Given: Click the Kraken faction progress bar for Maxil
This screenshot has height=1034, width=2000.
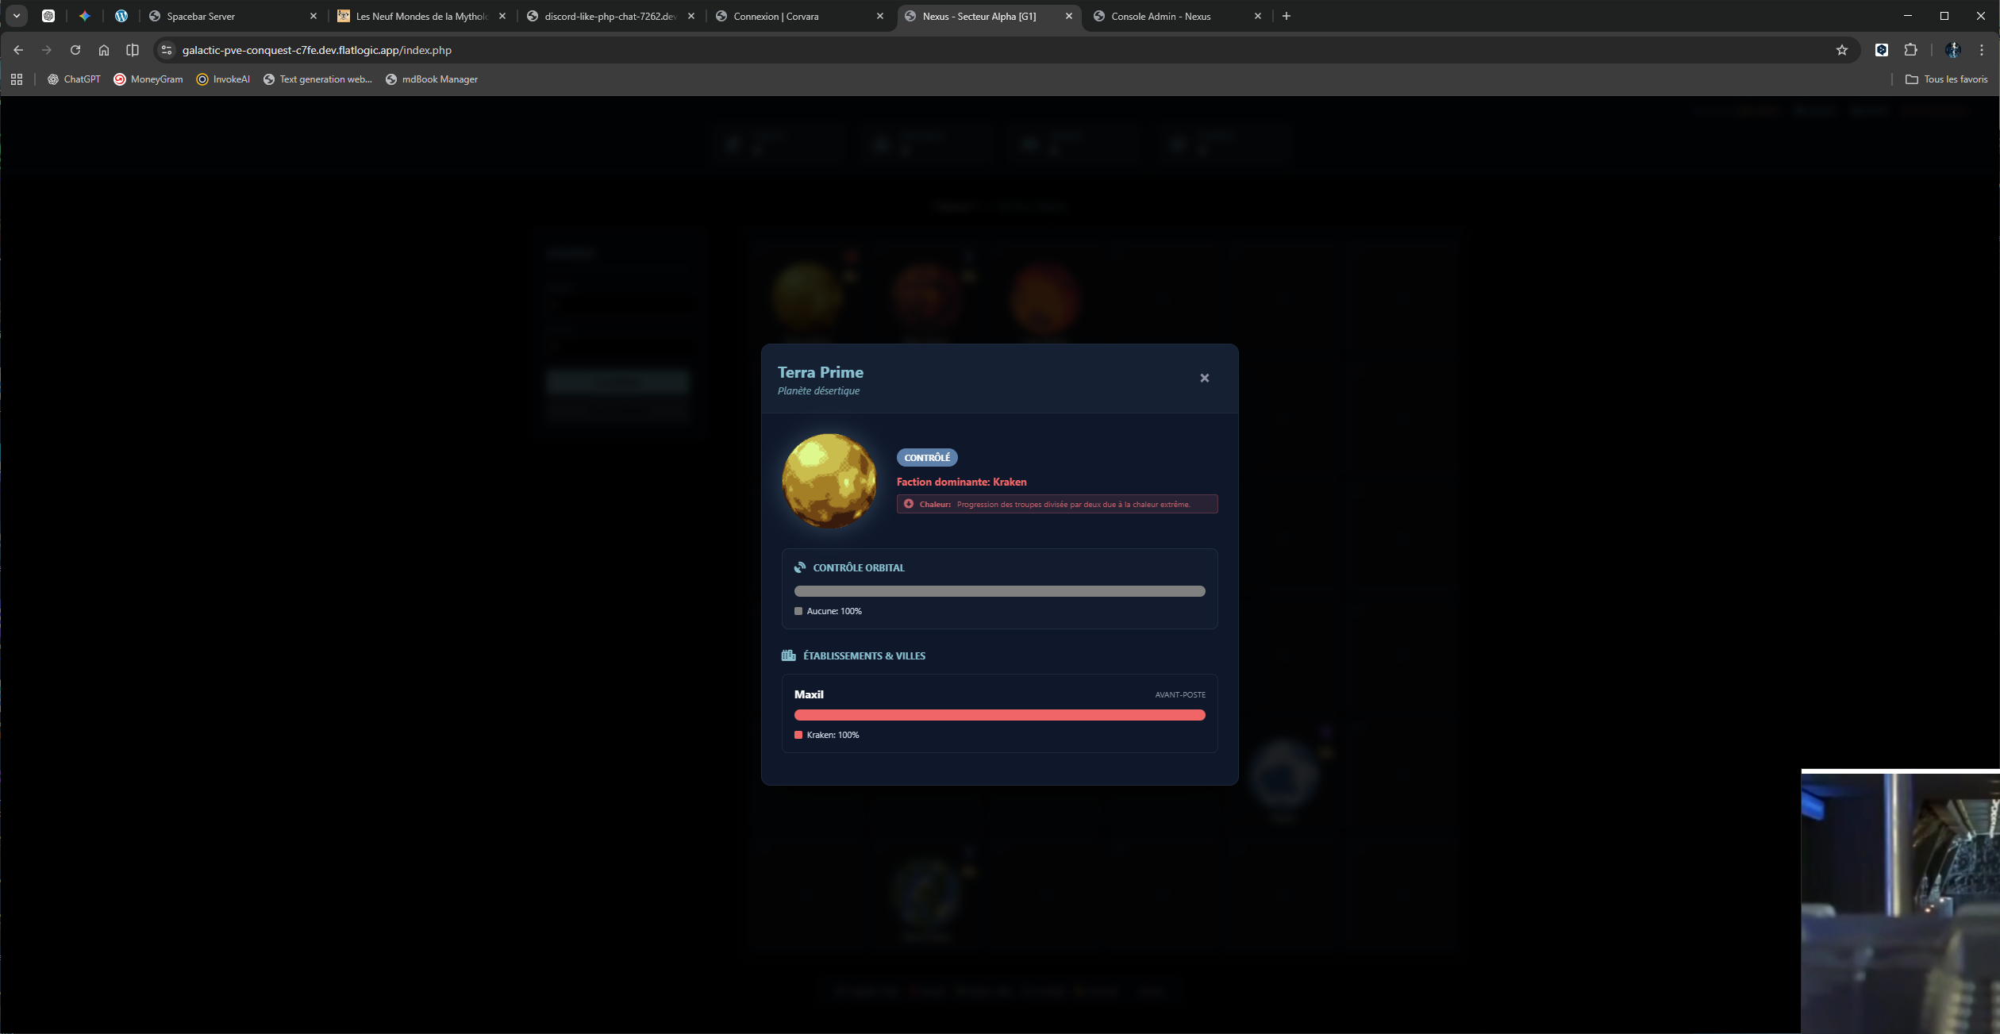Looking at the screenshot, I should [x=999, y=715].
